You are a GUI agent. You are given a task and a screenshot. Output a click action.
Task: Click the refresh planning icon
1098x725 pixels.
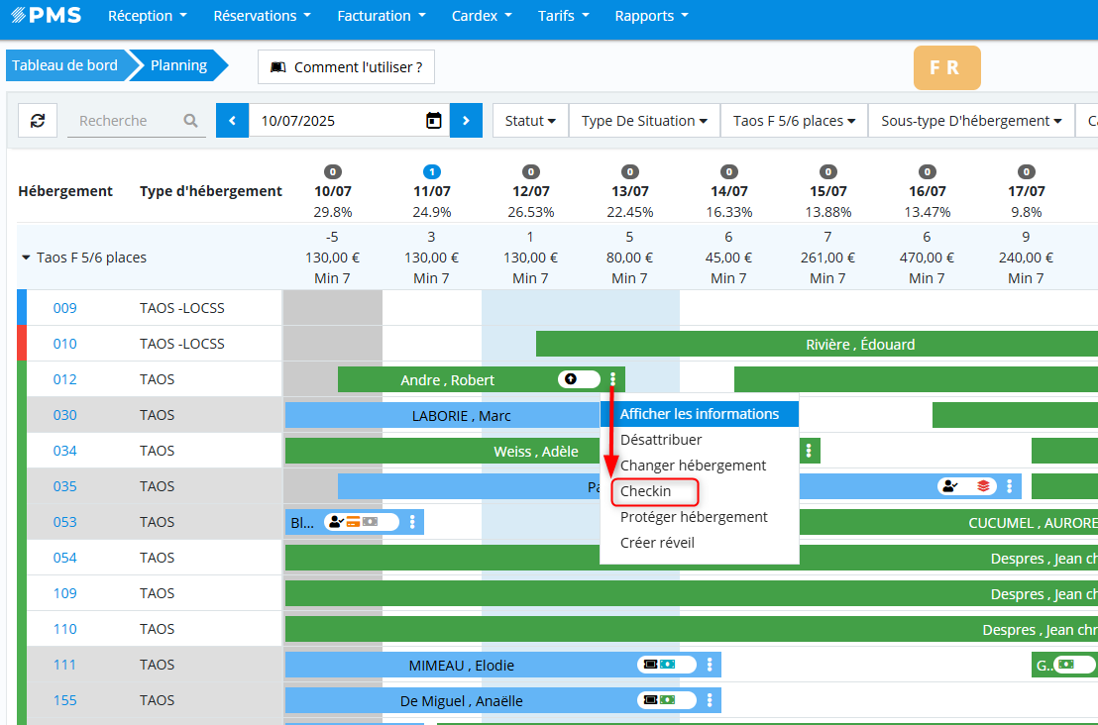click(38, 121)
